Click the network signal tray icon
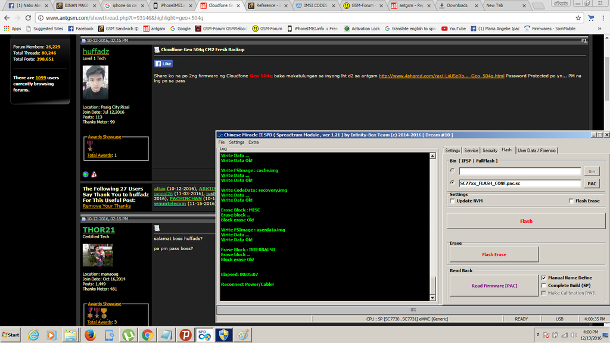610x343 pixels. point(565,335)
